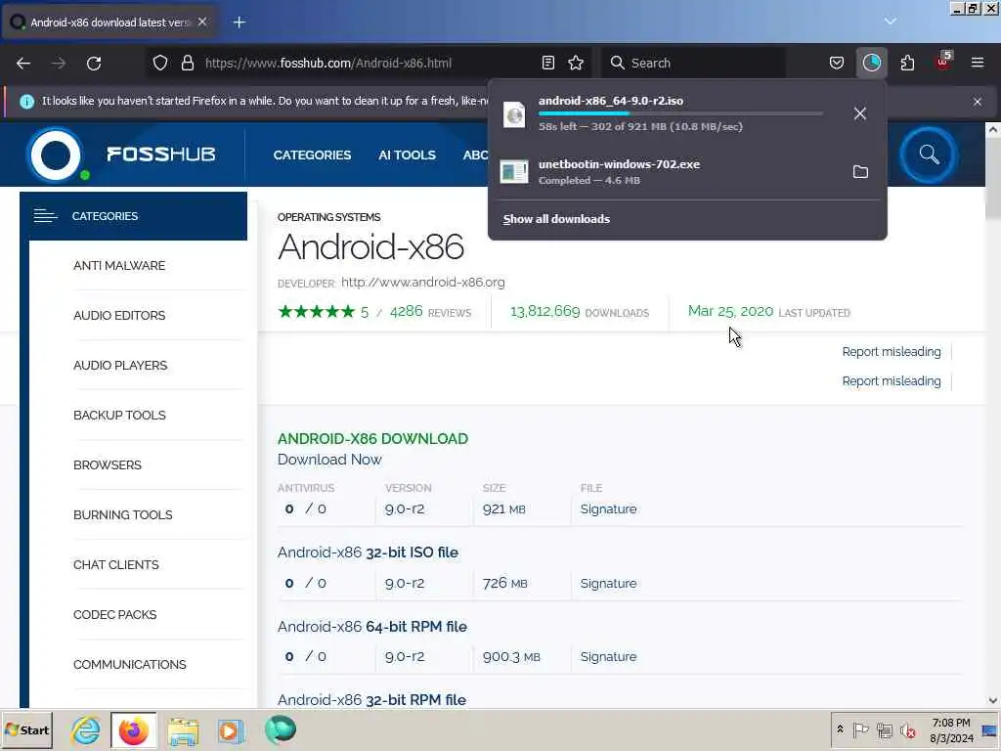
Task: Open the File Explorer taskbar icon
Action: click(x=183, y=730)
